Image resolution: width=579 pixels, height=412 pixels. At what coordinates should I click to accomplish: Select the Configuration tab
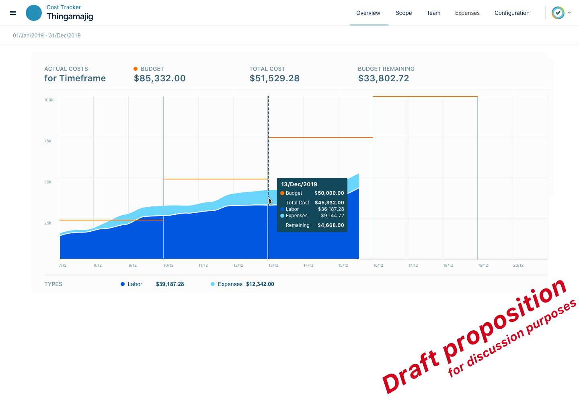[511, 13]
